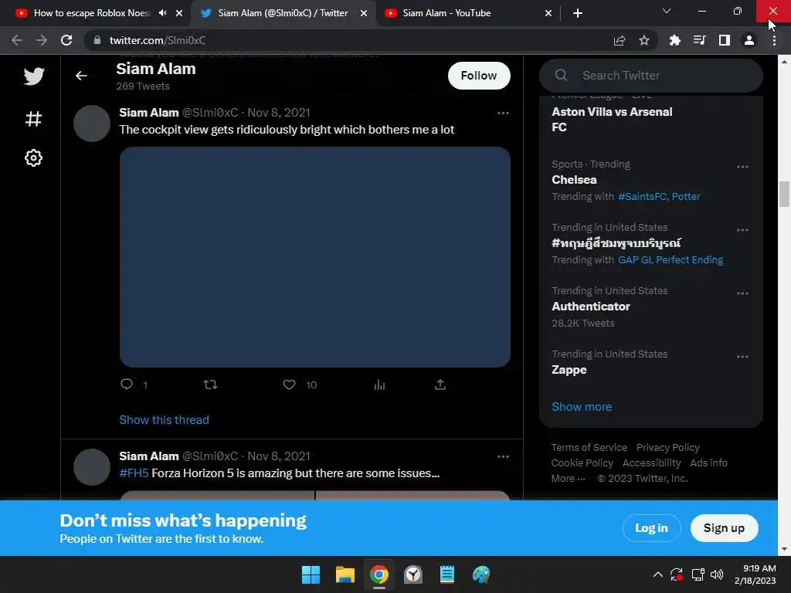Reply to the cockpit view tweet
This screenshot has width=791, height=593.
coord(127,385)
